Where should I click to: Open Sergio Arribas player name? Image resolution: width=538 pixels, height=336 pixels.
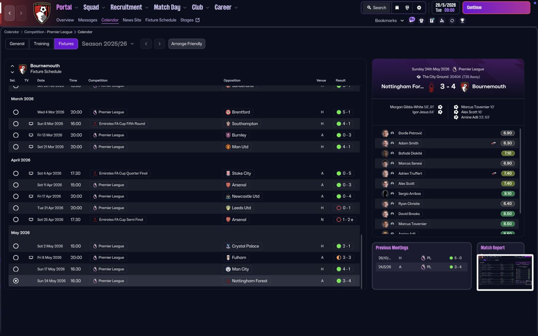(409, 194)
